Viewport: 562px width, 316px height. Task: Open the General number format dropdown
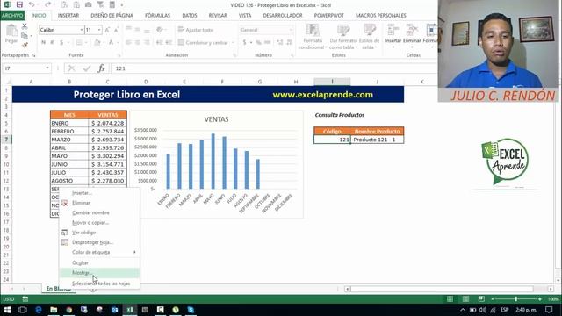point(291,30)
